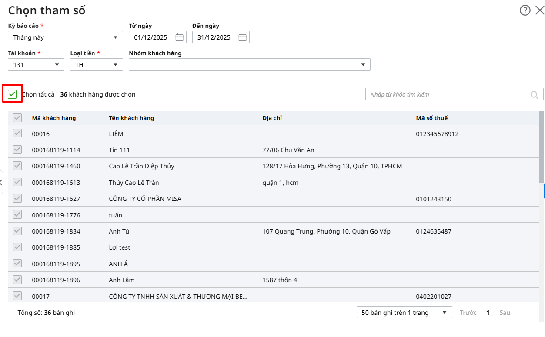545x337 pixels.
Task: Toggle the table header select-all checkbox
Action: [17, 118]
